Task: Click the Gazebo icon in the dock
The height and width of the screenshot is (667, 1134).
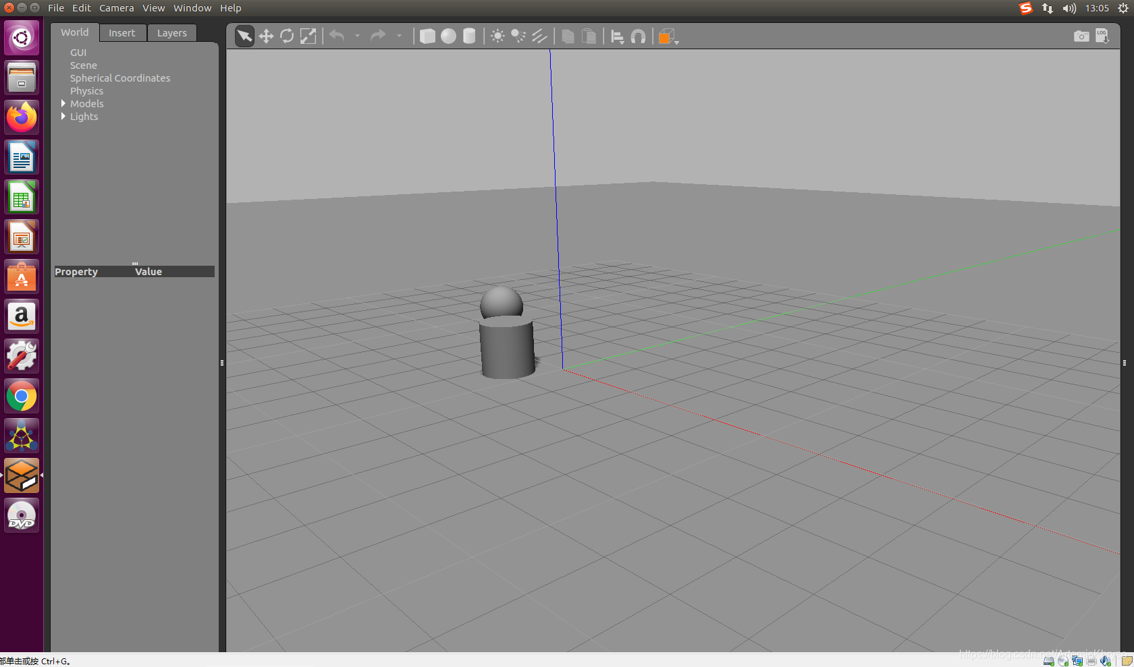Action: pyautogui.click(x=22, y=475)
